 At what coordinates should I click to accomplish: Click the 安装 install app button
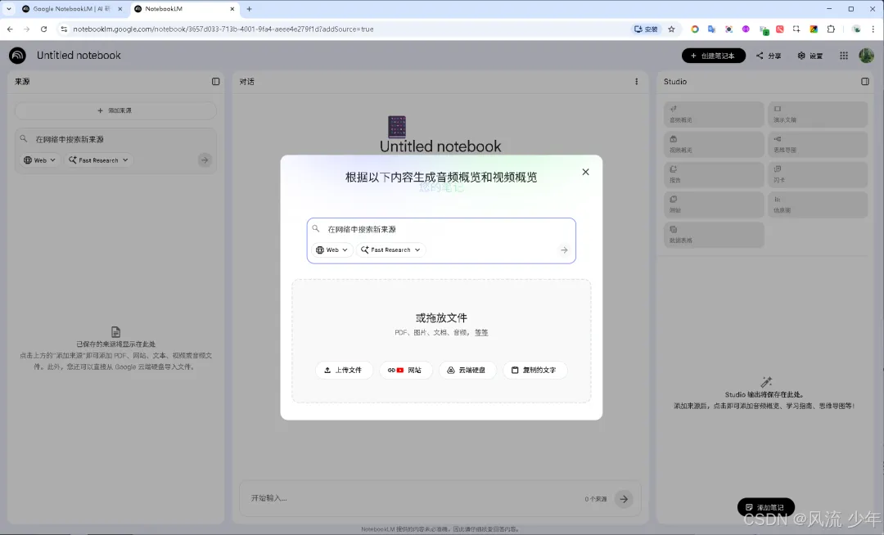coord(646,29)
